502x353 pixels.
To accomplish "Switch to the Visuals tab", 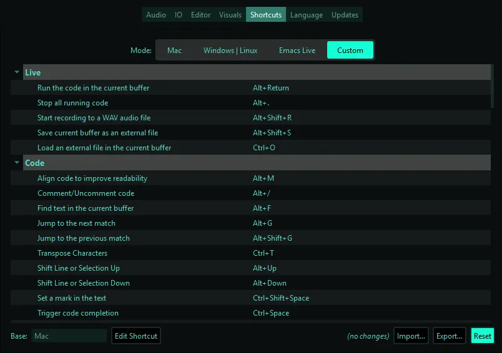I will (230, 15).
